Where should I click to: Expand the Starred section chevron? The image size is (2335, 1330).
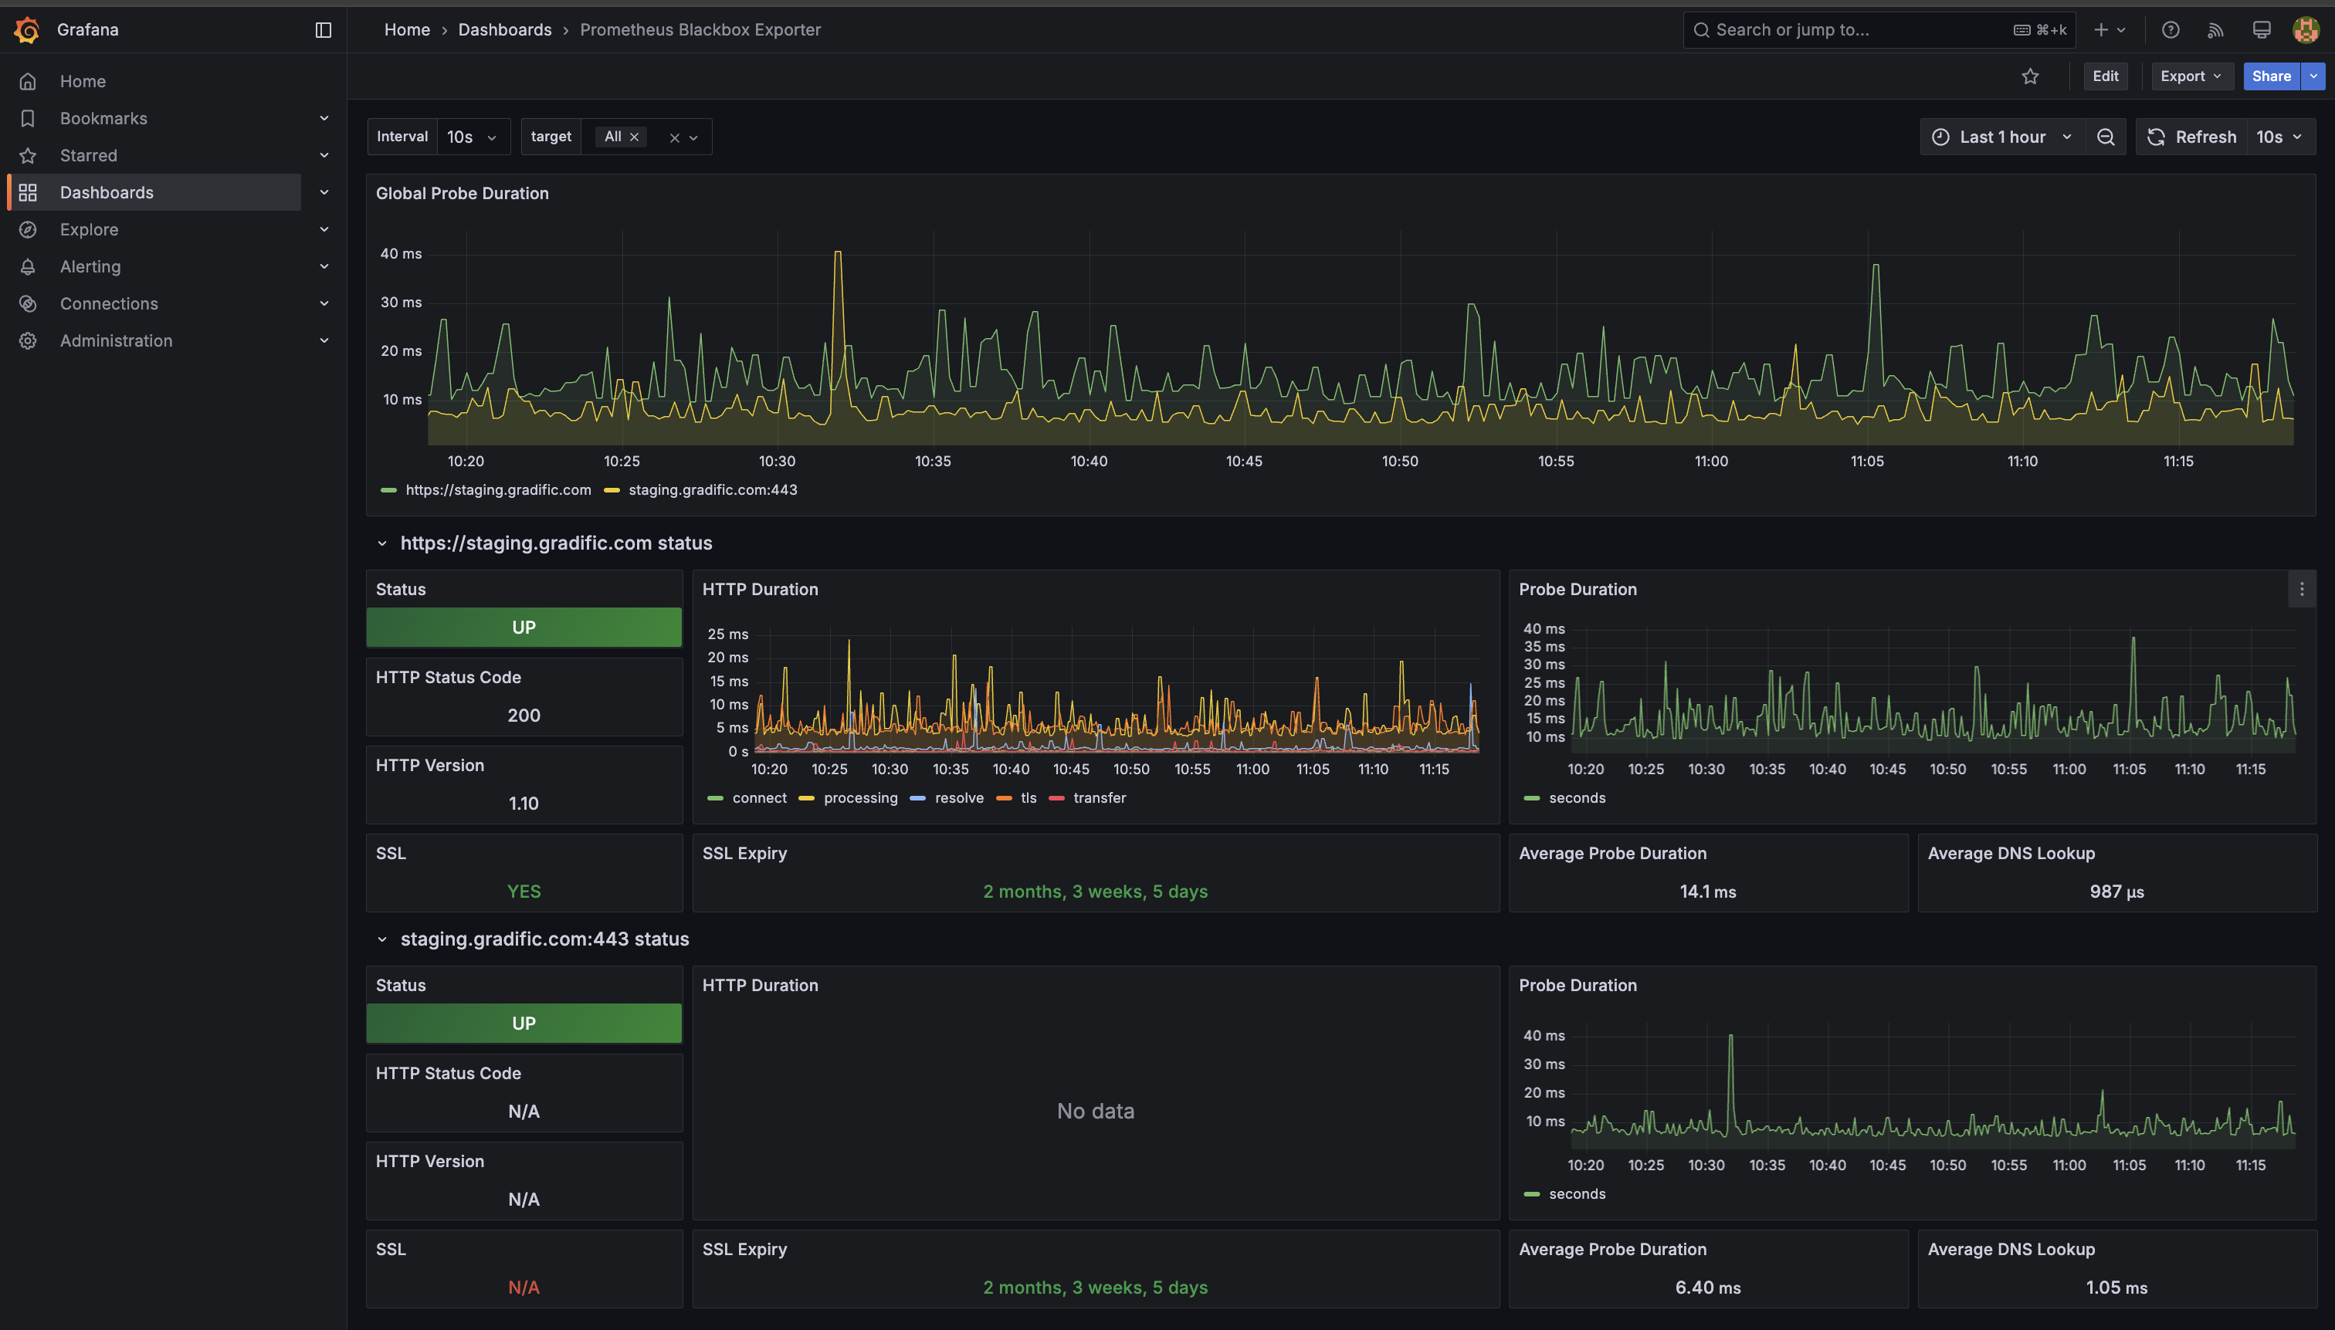(x=324, y=155)
